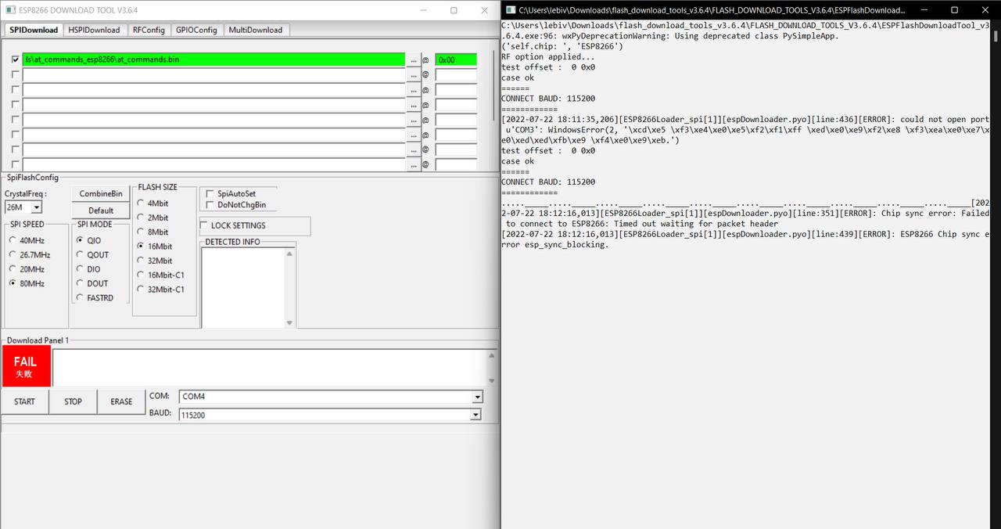Image resolution: width=1001 pixels, height=529 pixels.
Task: Enable the SpiAutoSet checkbox
Action: coord(210,193)
